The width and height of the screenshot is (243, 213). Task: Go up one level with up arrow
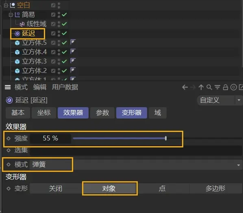201,87
